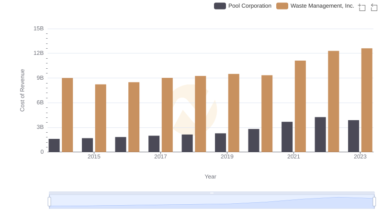
Task: Click the 2021 Waste Management bar
Action: coord(300,106)
